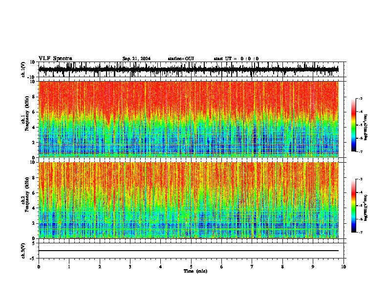Click the "2" tick on the time axis
387x299 pixels.
100,267
